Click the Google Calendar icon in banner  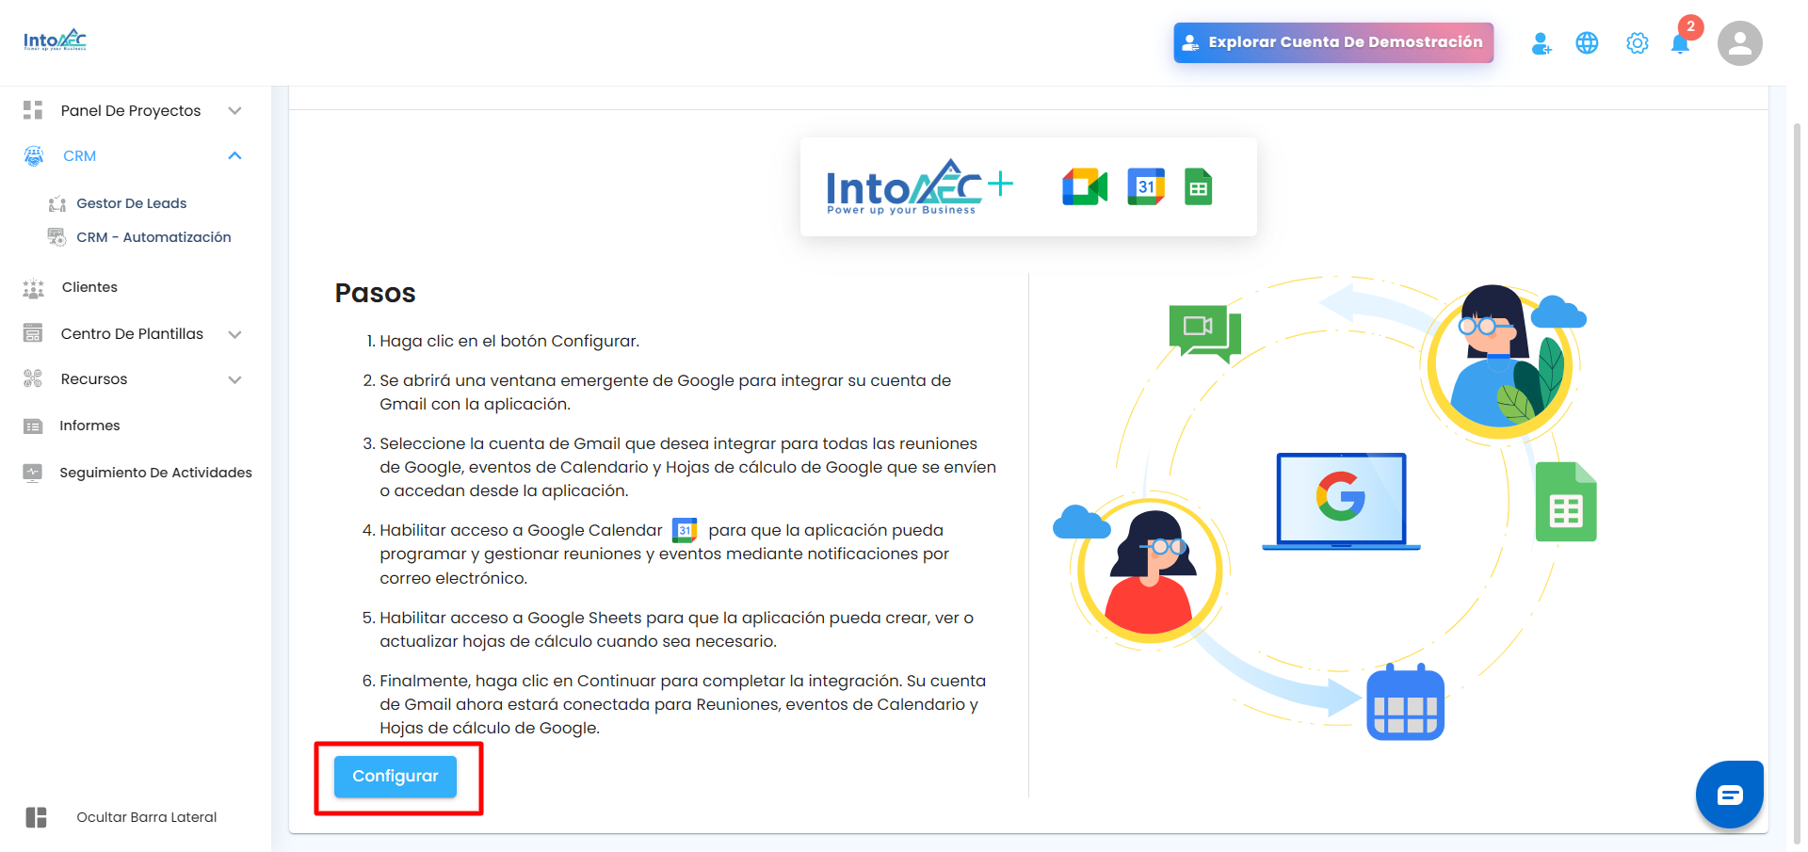pos(1146,186)
